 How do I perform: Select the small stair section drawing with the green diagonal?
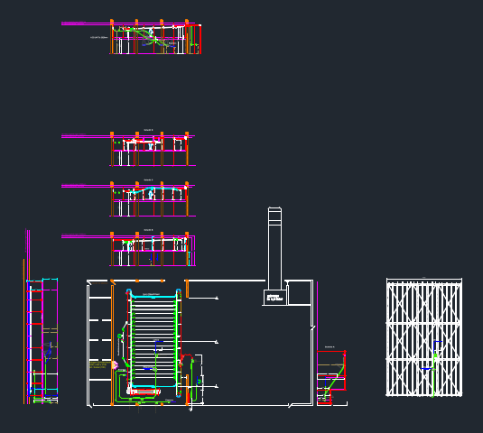[x=331, y=378]
